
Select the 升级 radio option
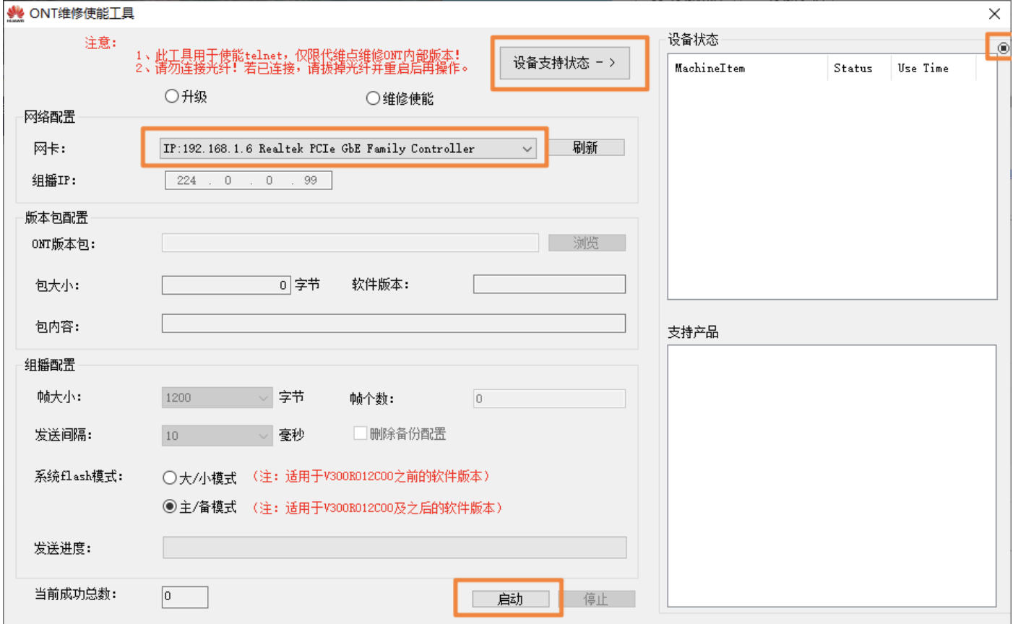pyautogui.click(x=172, y=96)
